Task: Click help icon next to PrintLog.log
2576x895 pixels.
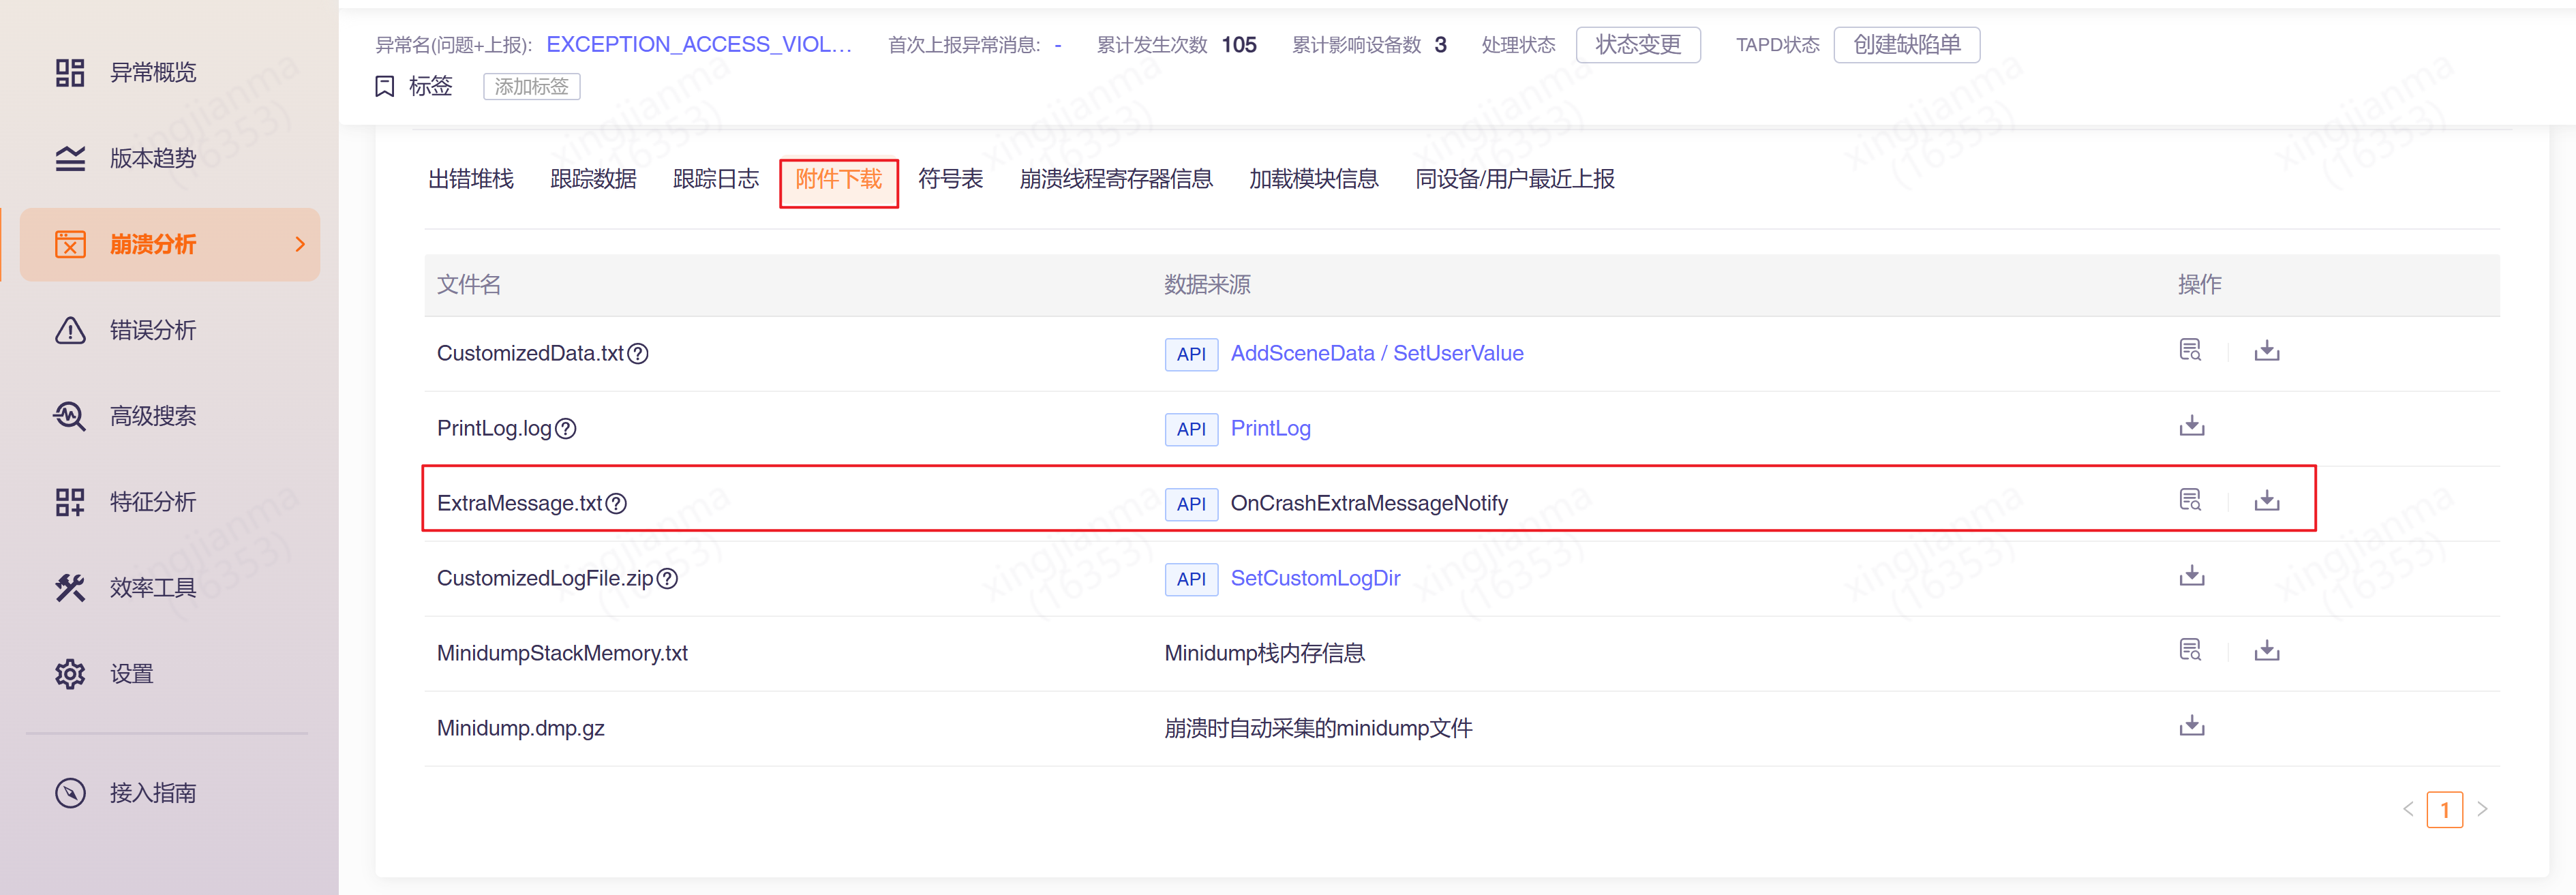Action: (x=566, y=429)
